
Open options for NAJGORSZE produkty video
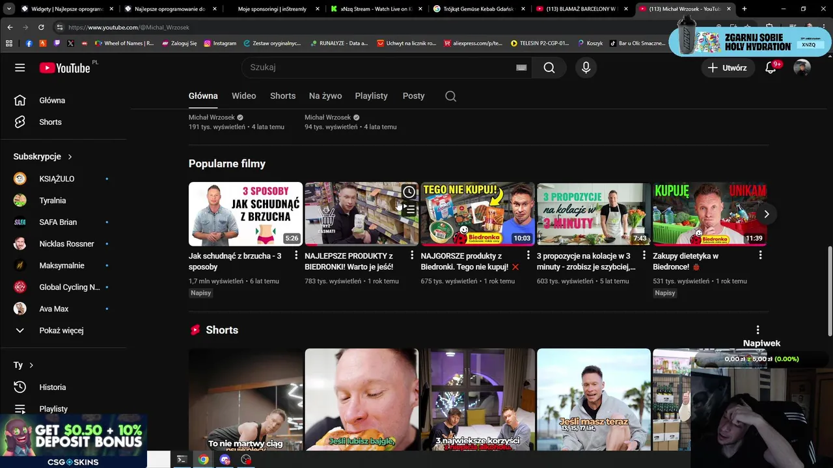coord(528,255)
